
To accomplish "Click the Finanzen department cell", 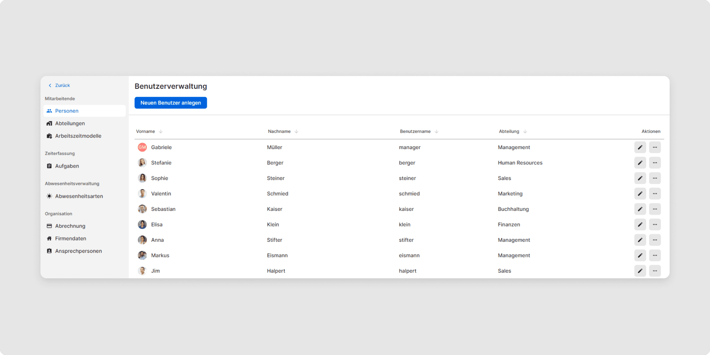I will click(x=509, y=224).
